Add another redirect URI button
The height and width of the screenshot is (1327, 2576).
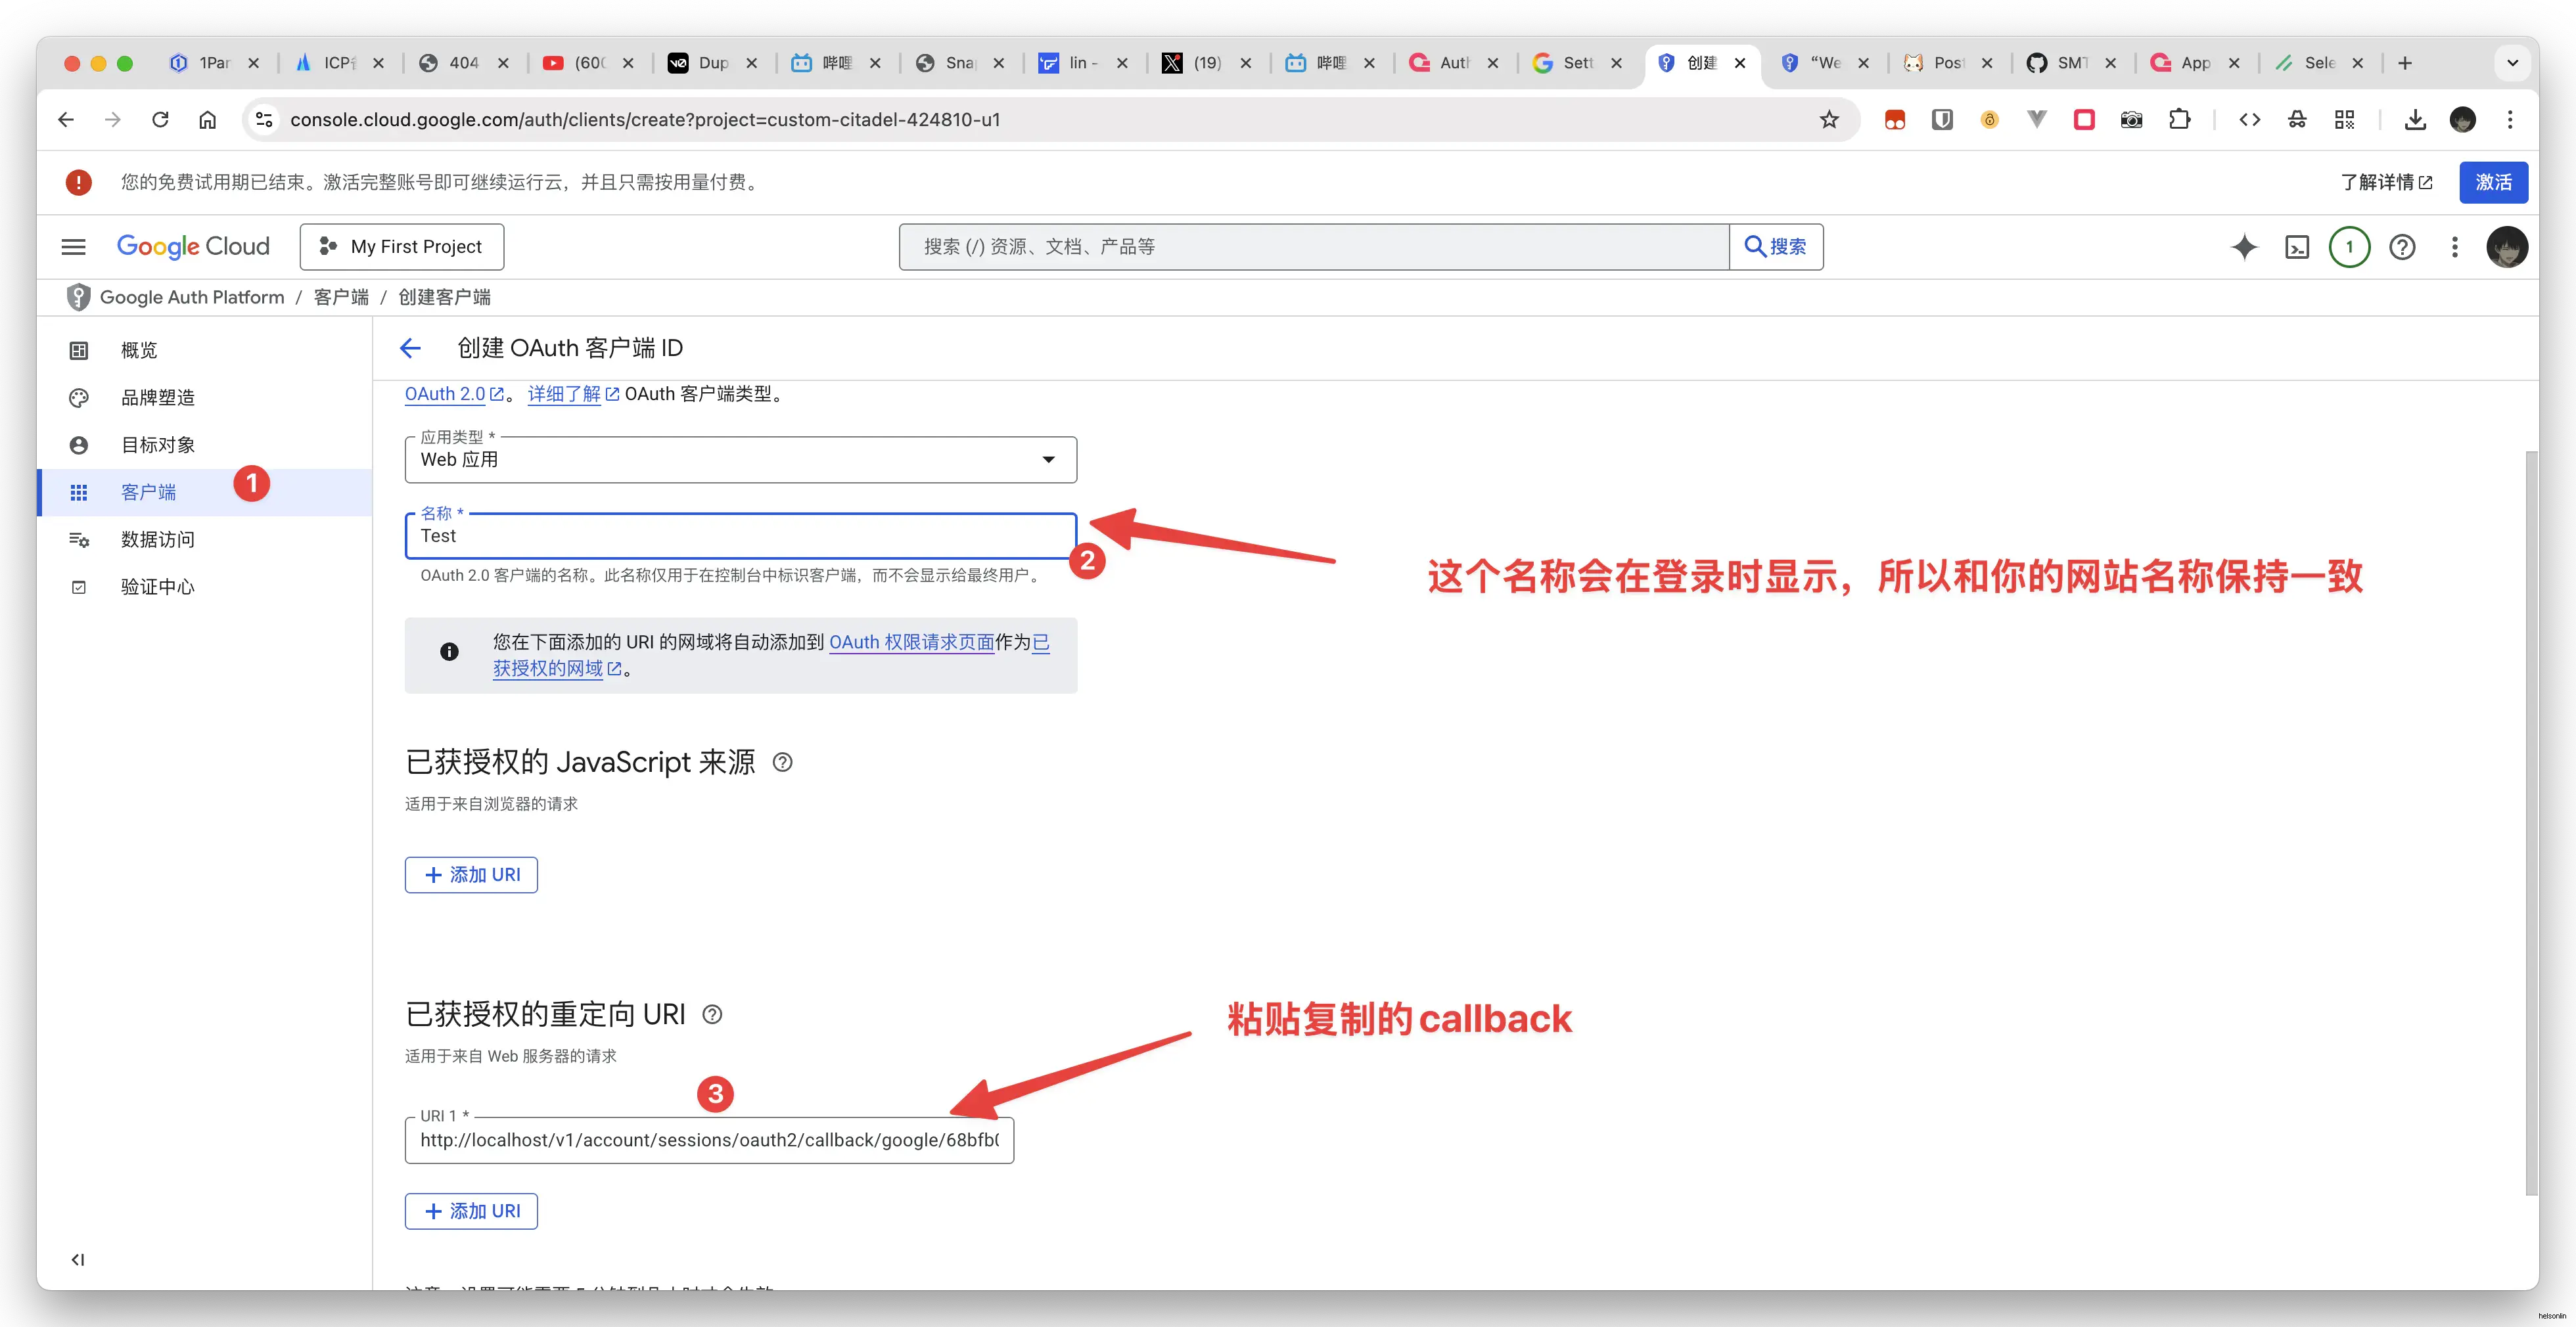click(x=471, y=1211)
